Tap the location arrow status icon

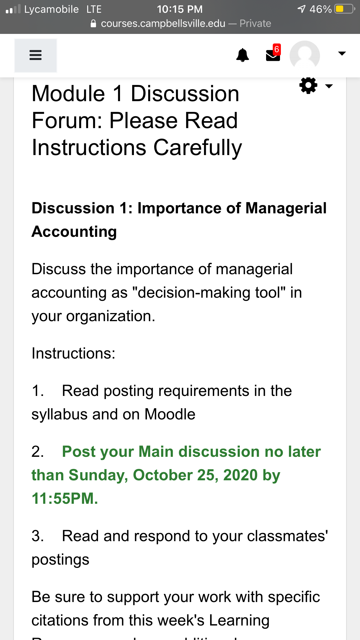[301, 9]
